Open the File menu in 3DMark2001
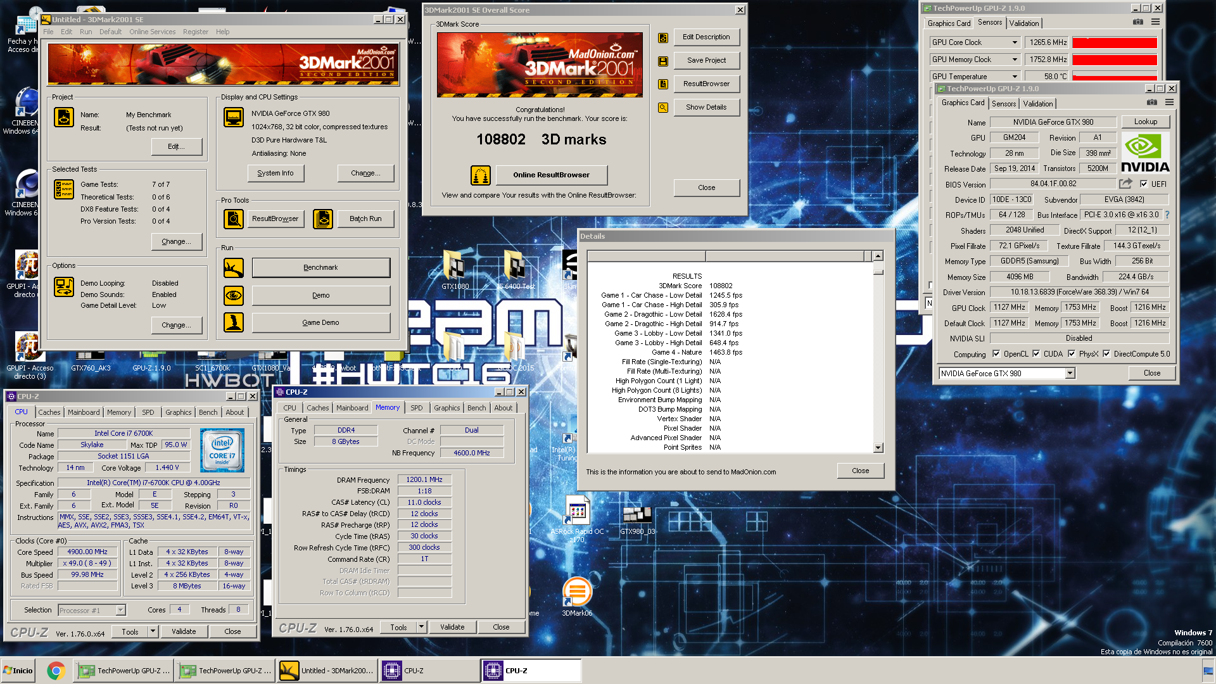 48,32
